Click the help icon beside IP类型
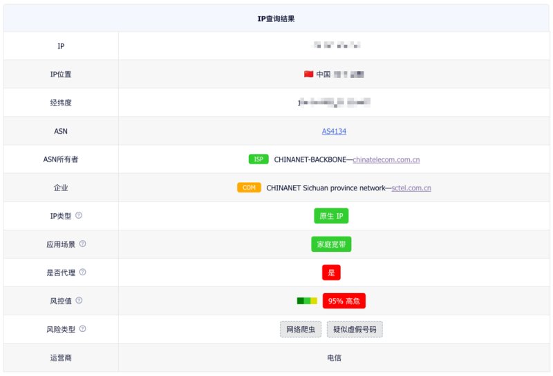 [x=79, y=215]
